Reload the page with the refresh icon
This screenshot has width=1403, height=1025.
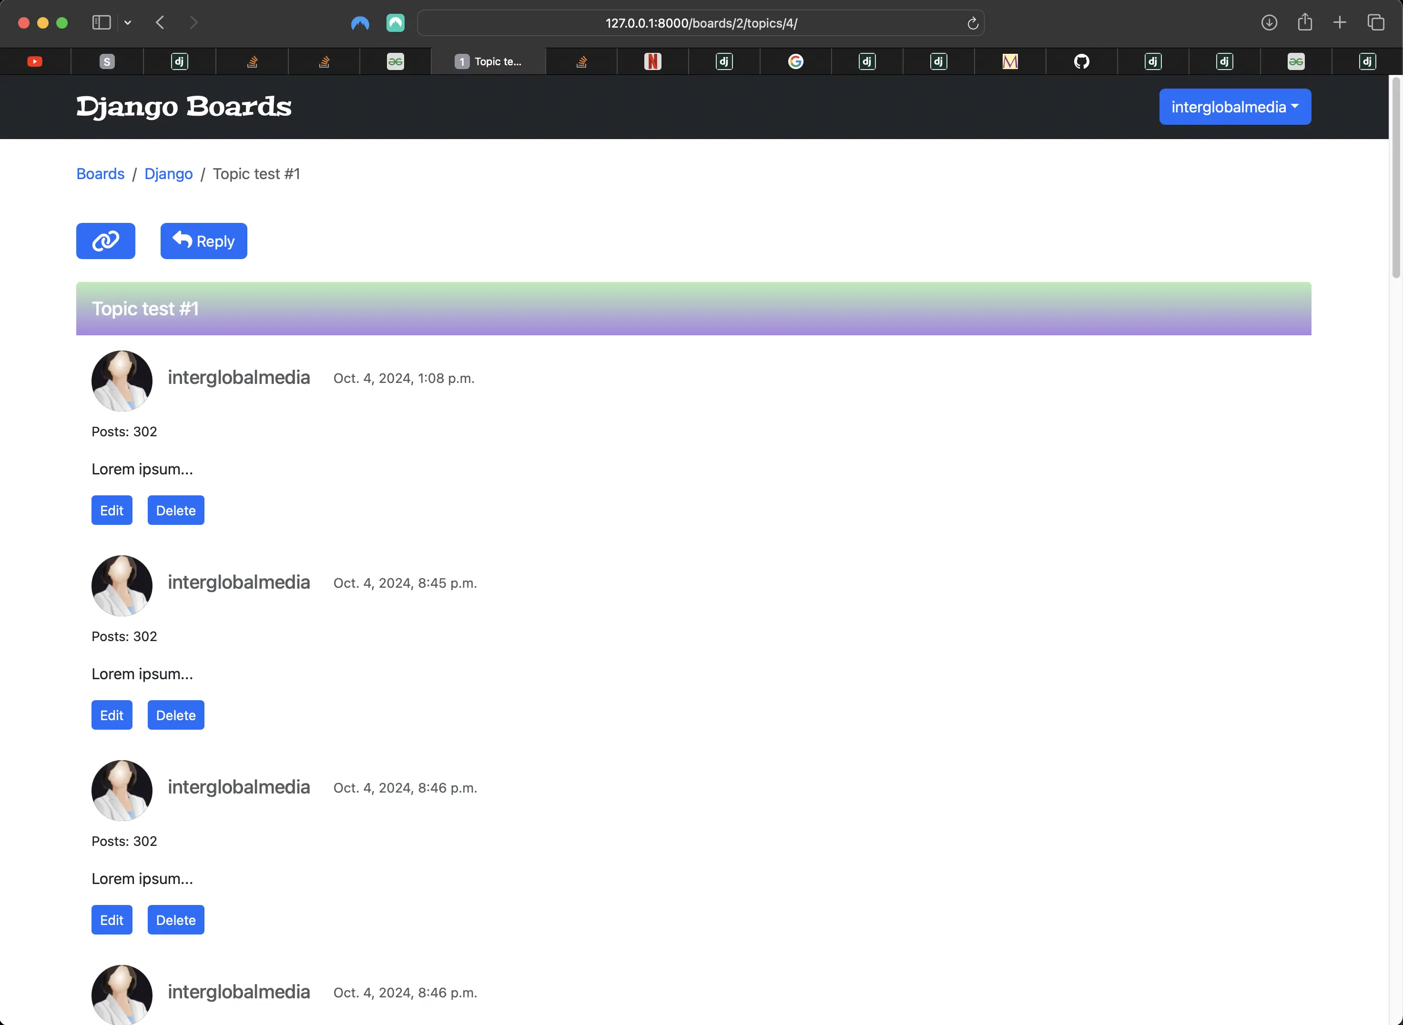(x=972, y=24)
